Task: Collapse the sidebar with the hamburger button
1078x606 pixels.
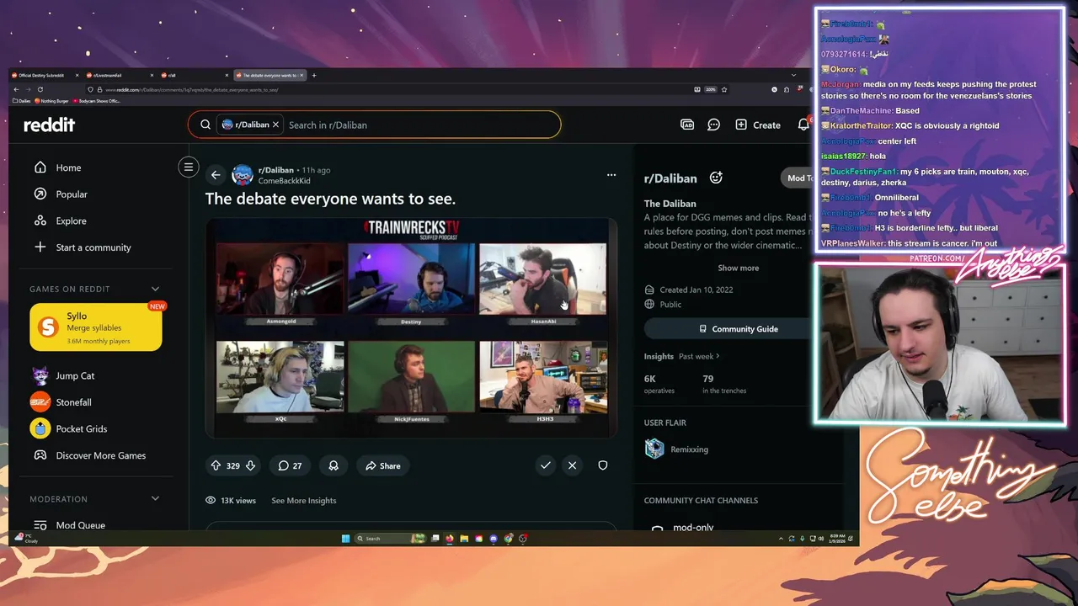Action: click(x=189, y=167)
